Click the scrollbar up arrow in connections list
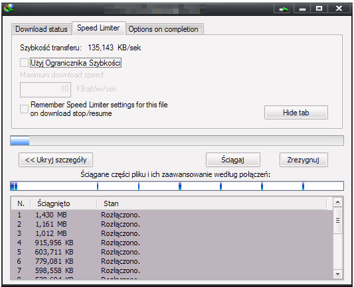The width and height of the screenshot is (354, 287). pyautogui.click(x=337, y=202)
